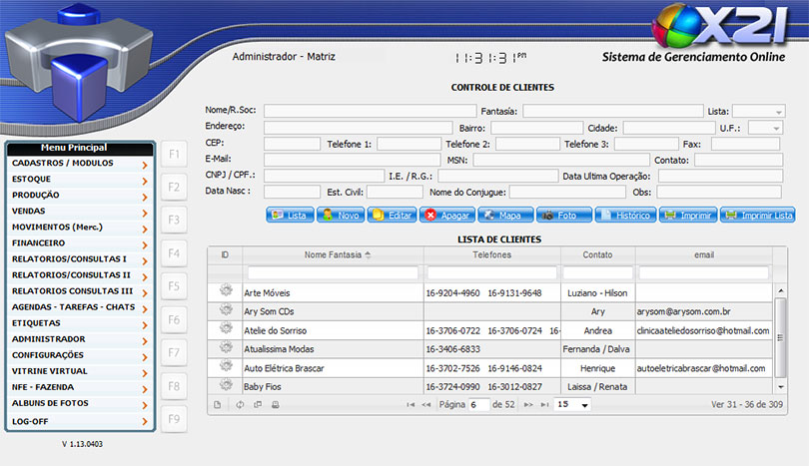This screenshot has width=809, height=466.
Task: Click the Imprimir Lista button
Action: (x=757, y=215)
